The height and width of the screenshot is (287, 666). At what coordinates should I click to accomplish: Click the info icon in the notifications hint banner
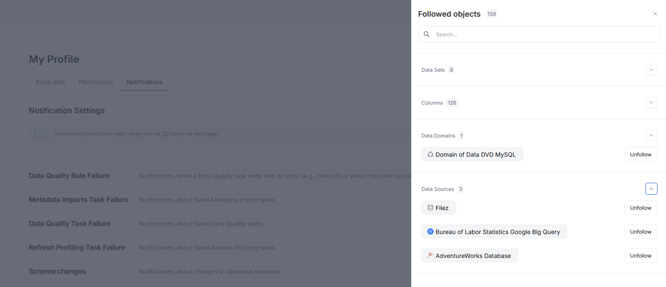point(43,134)
